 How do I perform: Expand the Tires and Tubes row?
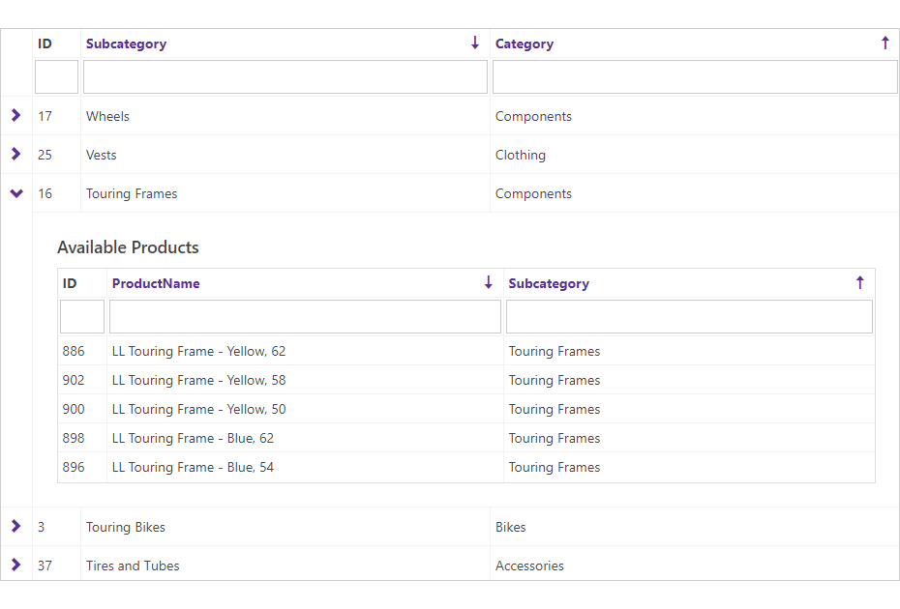click(x=15, y=565)
